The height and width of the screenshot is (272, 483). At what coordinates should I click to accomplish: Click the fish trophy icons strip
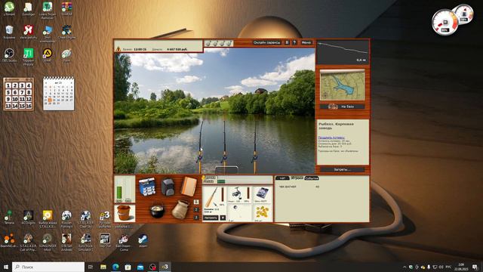click(219, 43)
